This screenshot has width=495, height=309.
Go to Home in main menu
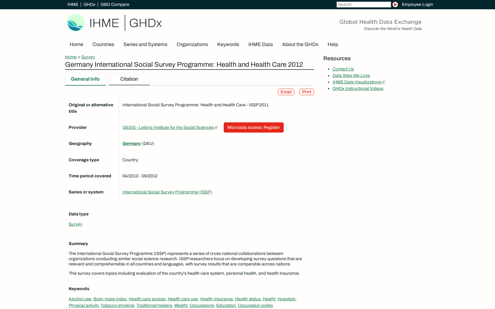(x=76, y=44)
